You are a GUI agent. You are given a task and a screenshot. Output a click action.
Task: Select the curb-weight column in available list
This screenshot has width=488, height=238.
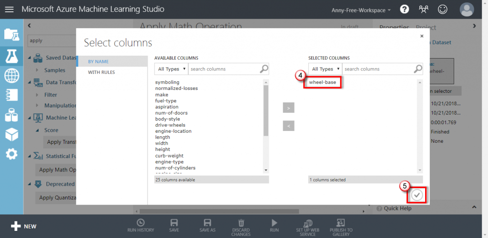point(169,156)
